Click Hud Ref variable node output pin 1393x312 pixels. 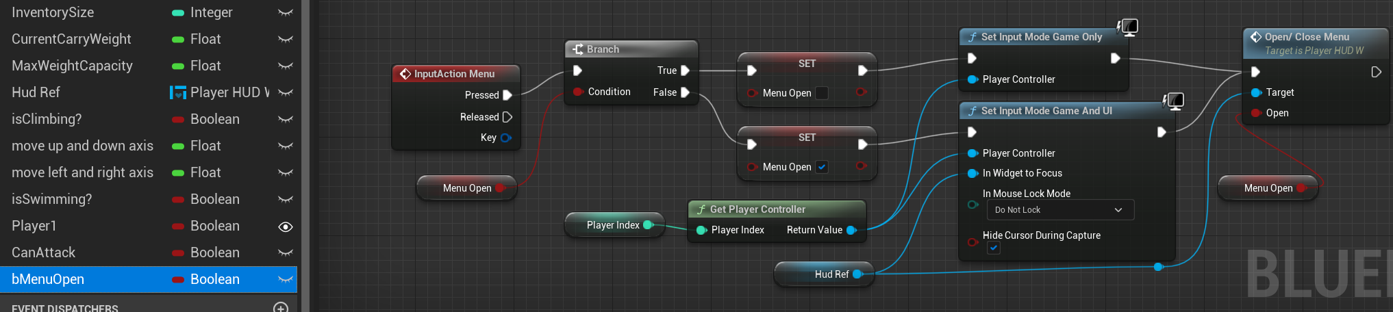tap(857, 274)
